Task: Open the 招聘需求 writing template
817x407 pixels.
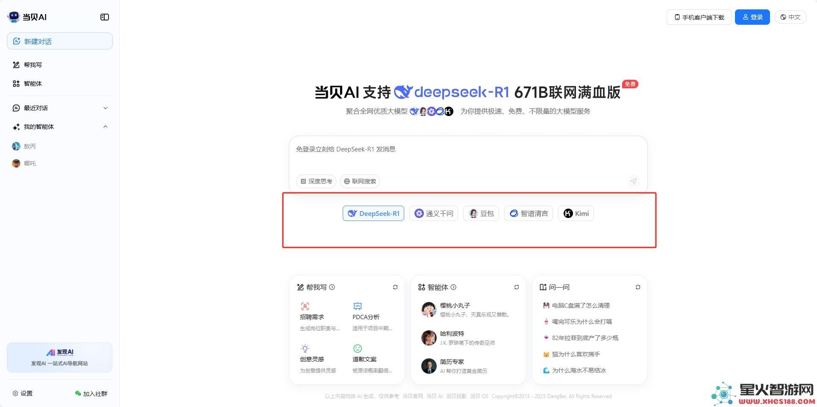Action: click(320, 317)
